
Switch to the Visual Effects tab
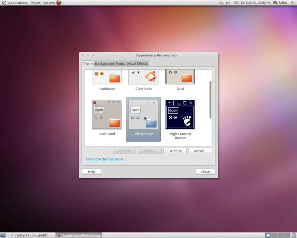point(137,64)
